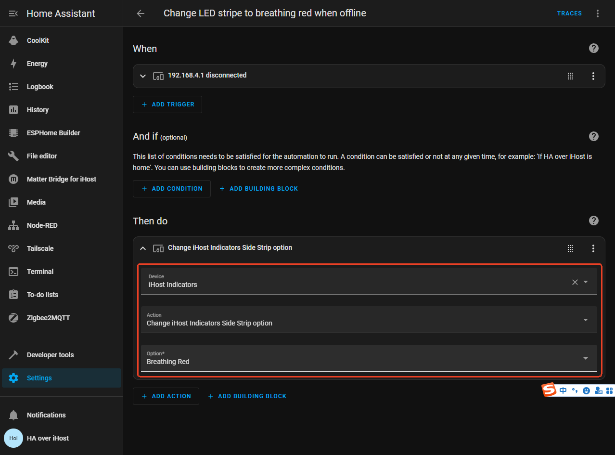Viewport: 615px width, 455px height.
Task: Click the TRACES link
Action: [x=569, y=13]
